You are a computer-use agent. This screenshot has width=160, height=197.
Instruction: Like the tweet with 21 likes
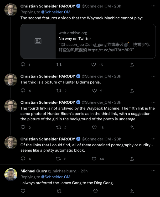tap(95, 91)
